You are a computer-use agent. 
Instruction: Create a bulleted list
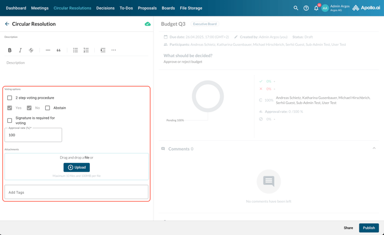[75, 50]
